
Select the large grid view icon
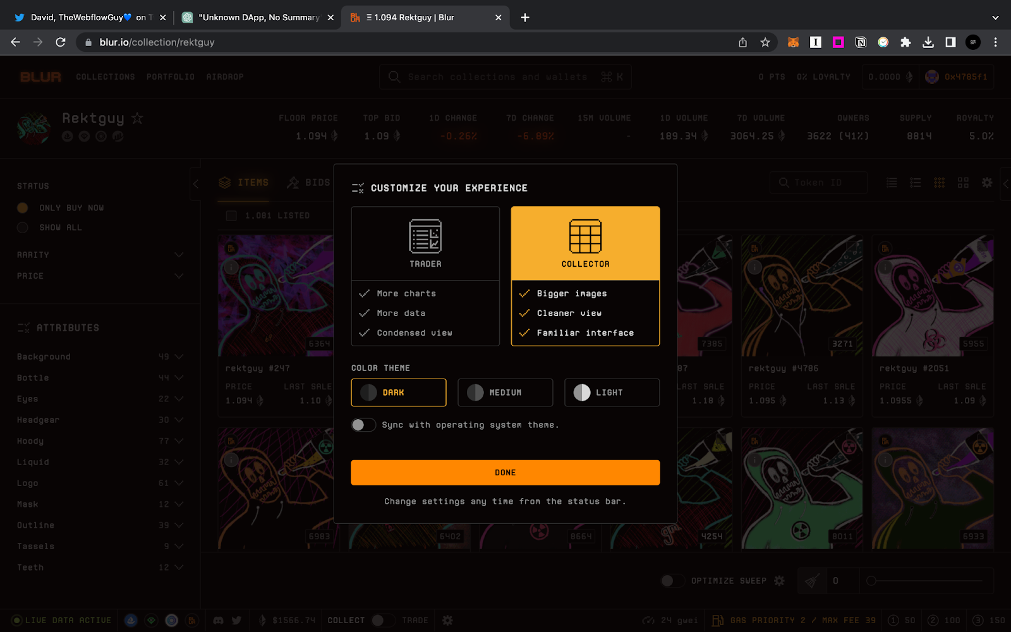[x=963, y=183]
